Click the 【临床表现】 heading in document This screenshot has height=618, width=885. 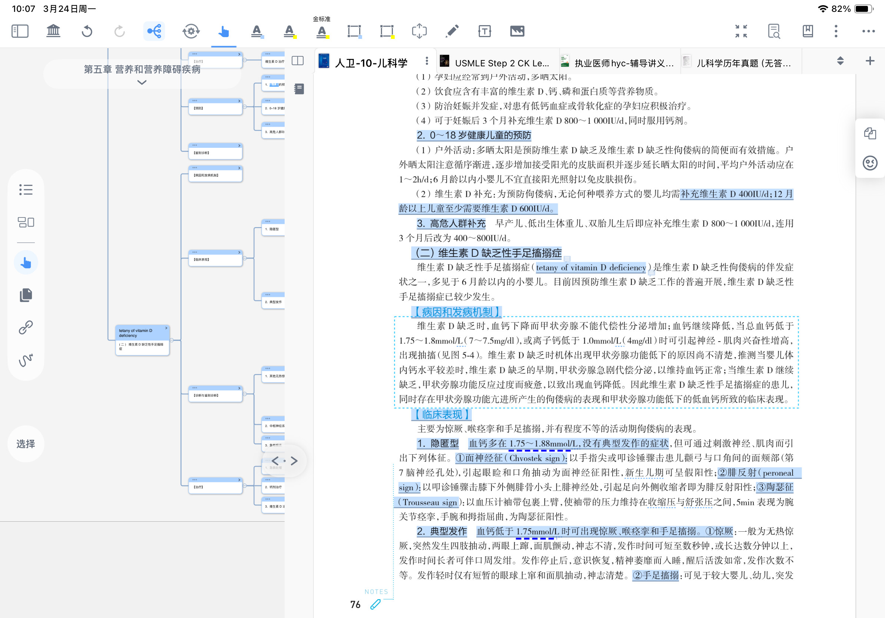tap(442, 414)
